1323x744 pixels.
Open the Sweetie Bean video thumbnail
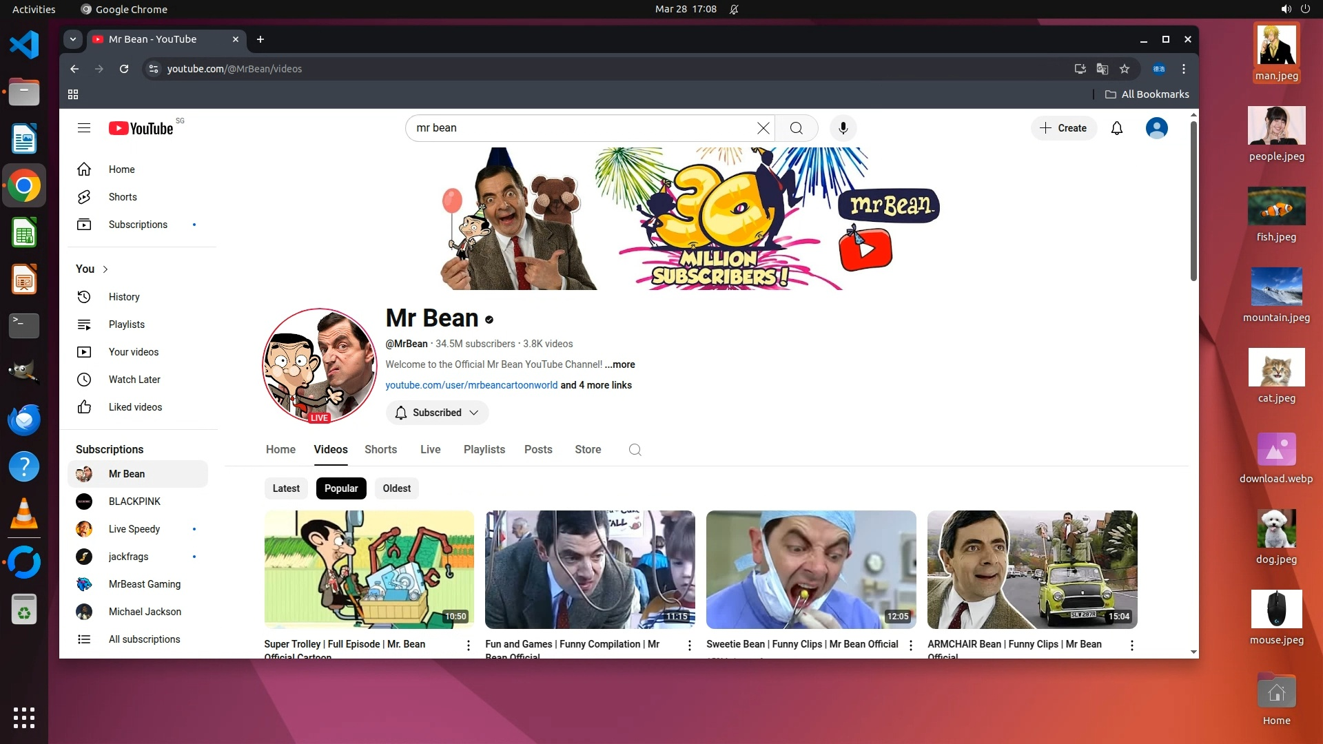pyautogui.click(x=811, y=570)
